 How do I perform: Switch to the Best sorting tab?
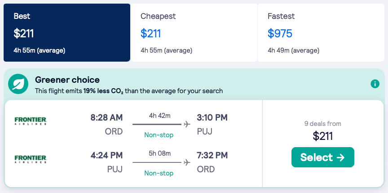[67, 32]
